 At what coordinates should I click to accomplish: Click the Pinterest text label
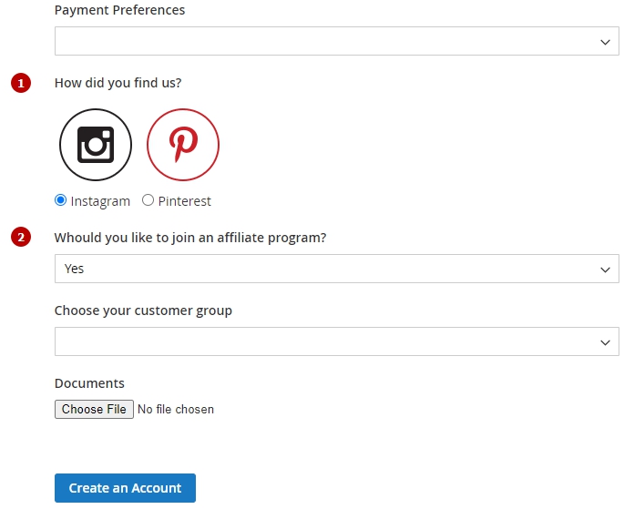(185, 201)
